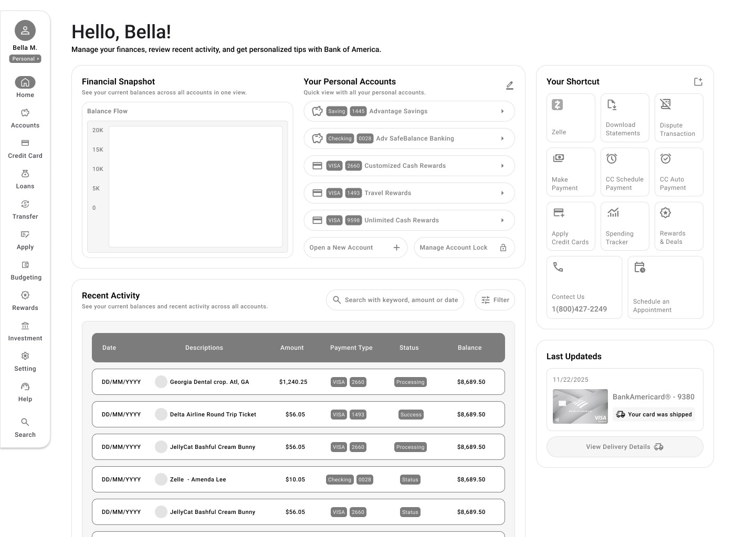Expand Adv SafeBalance Banking account row
Screen dimensions: 756x537
click(409, 138)
